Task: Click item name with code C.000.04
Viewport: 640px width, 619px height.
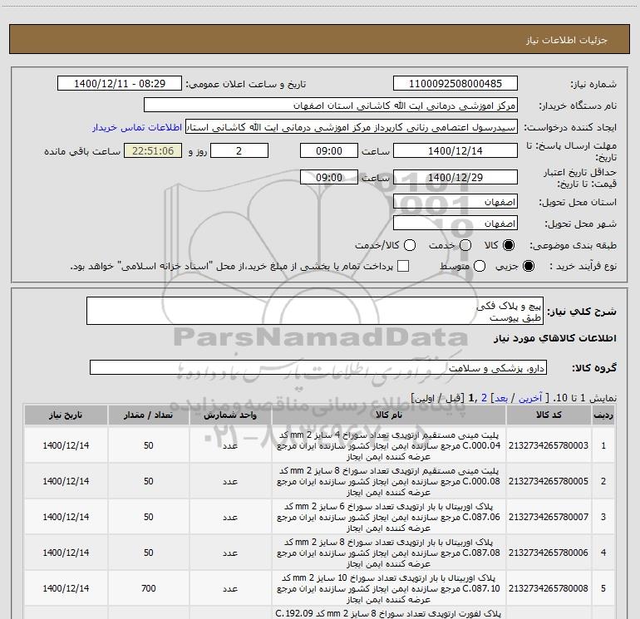Action: 389,445
